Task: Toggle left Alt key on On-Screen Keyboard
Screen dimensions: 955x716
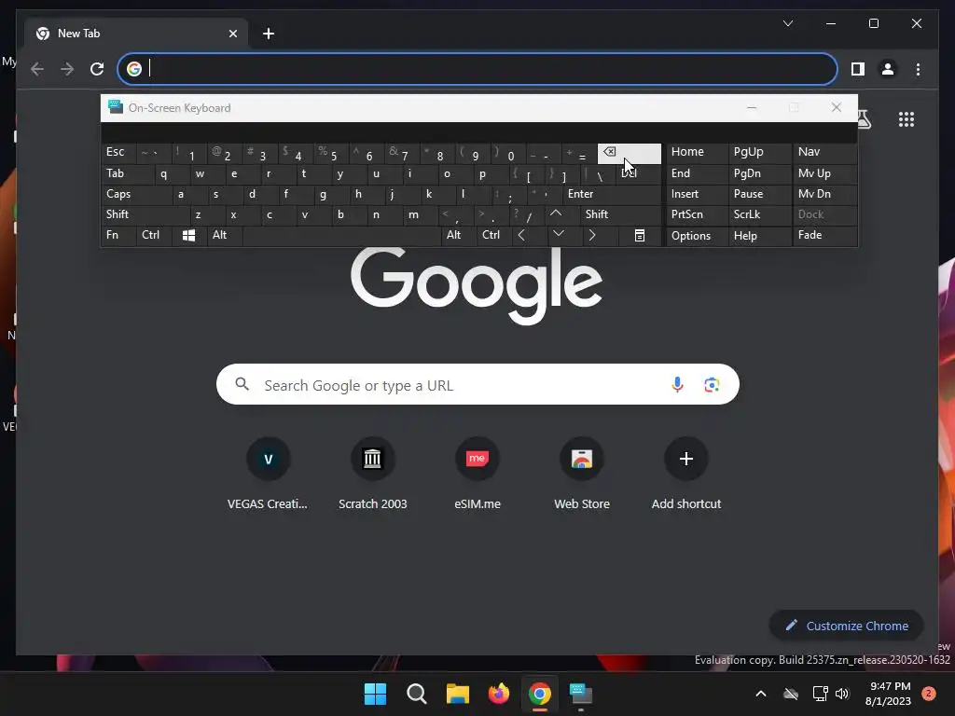Action: 225,236
